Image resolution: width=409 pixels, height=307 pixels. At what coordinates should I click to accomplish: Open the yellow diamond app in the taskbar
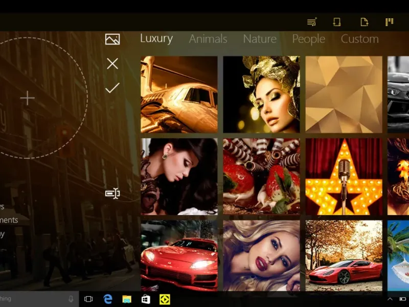(x=165, y=299)
